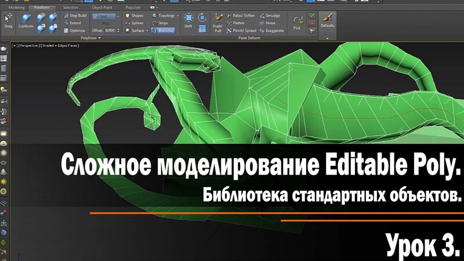Open the Surface options dropdown arrow

147,31
